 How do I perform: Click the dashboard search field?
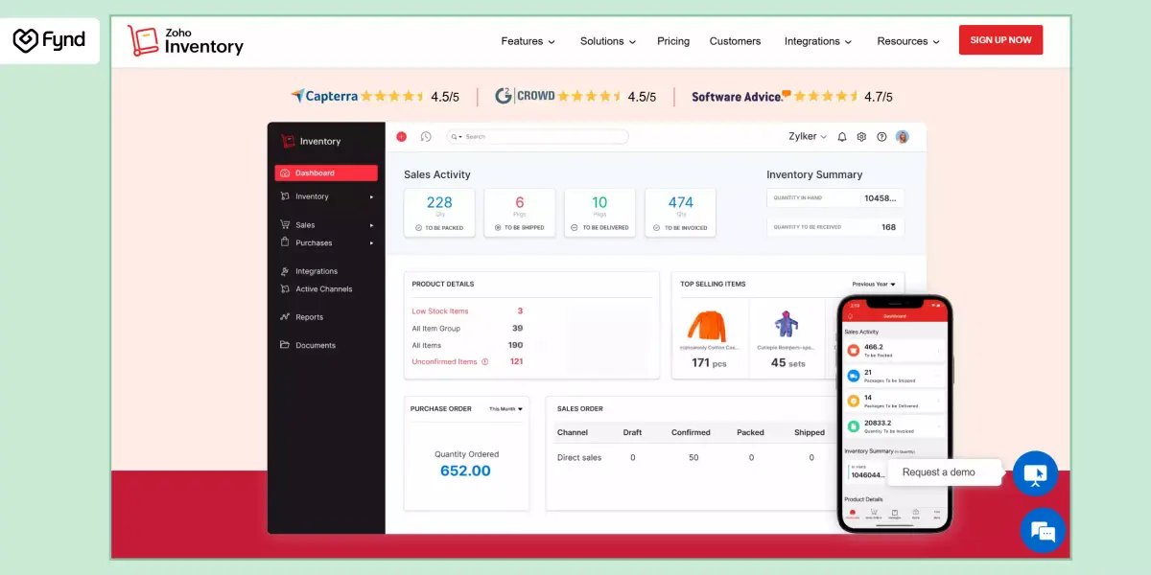point(537,137)
